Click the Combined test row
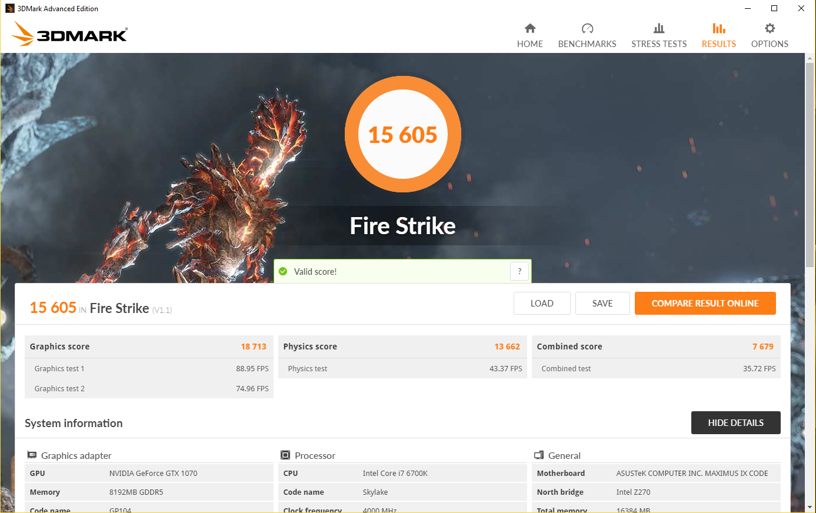This screenshot has height=513, width=816. click(657, 369)
